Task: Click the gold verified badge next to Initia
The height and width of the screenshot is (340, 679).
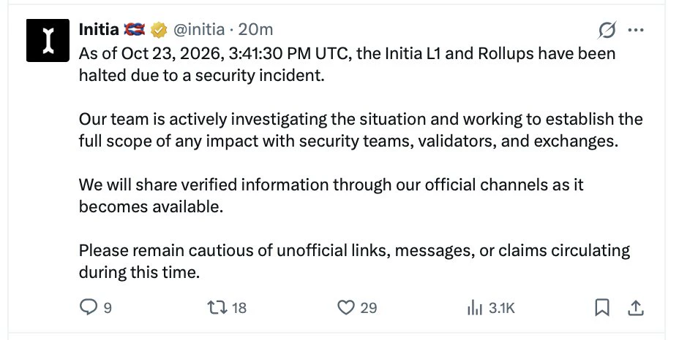Action: point(159,30)
